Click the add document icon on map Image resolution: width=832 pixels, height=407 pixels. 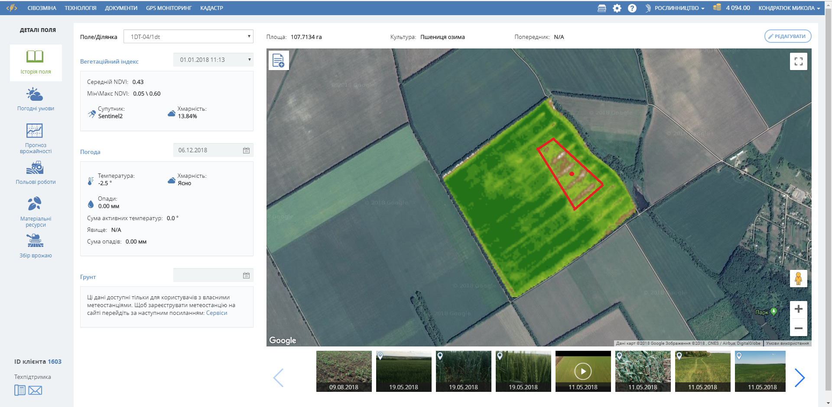pos(278,61)
